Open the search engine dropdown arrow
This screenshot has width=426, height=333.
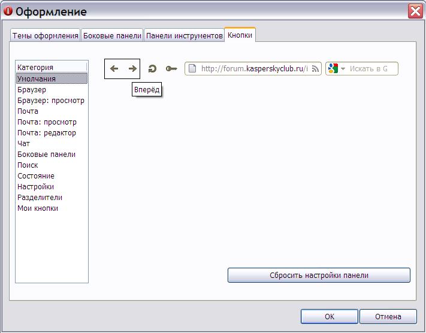[343, 69]
